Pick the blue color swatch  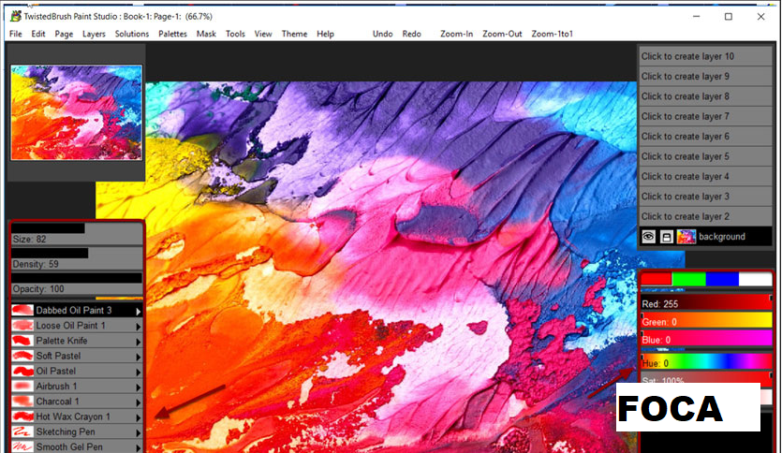point(722,279)
